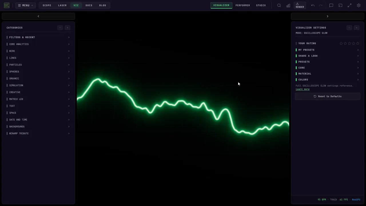Click the WebGPU status label
This screenshot has height=206, width=366.
(356, 200)
